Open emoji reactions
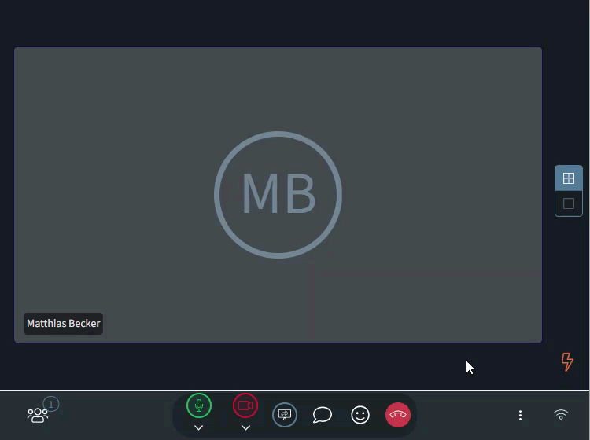590x440 pixels. [x=360, y=415]
